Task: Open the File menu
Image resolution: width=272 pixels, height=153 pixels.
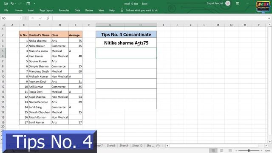Action: (x=6, y=10)
